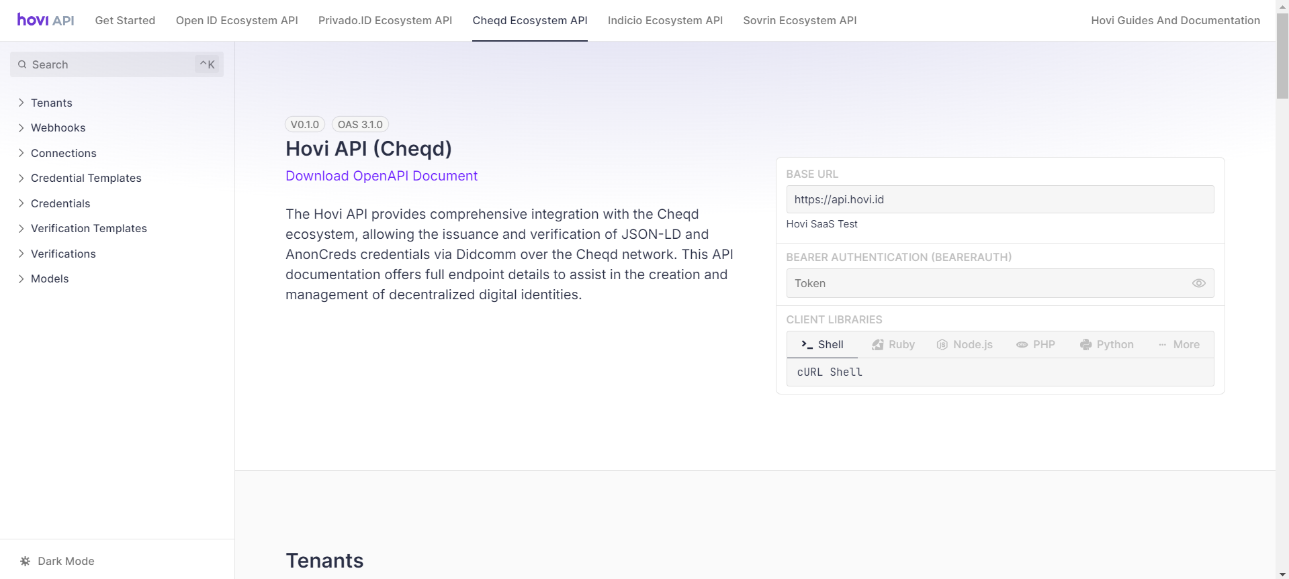This screenshot has width=1289, height=579.
Task: Toggle token visibility eye icon
Action: pyautogui.click(x=1198, y=283)
